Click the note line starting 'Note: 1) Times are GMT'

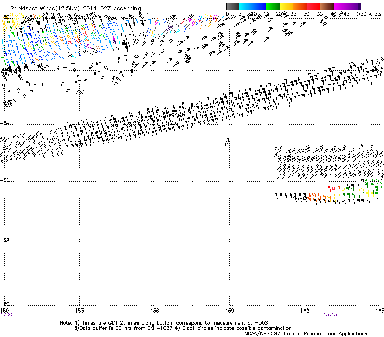[x=163, y=323]
